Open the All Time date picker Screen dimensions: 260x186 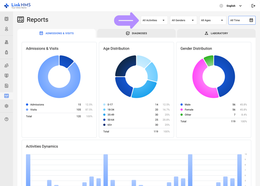click(x=242, y=20)
